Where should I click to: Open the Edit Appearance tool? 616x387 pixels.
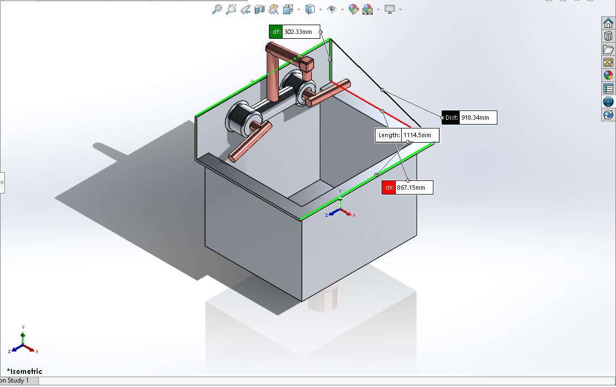pos(354,9)
